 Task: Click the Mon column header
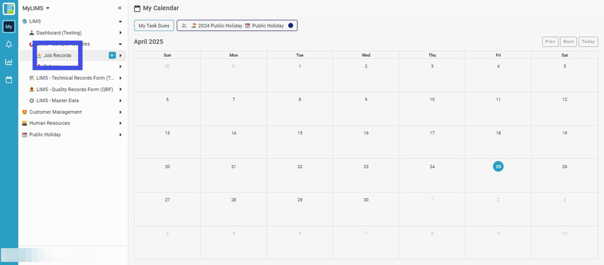point(234,55)
